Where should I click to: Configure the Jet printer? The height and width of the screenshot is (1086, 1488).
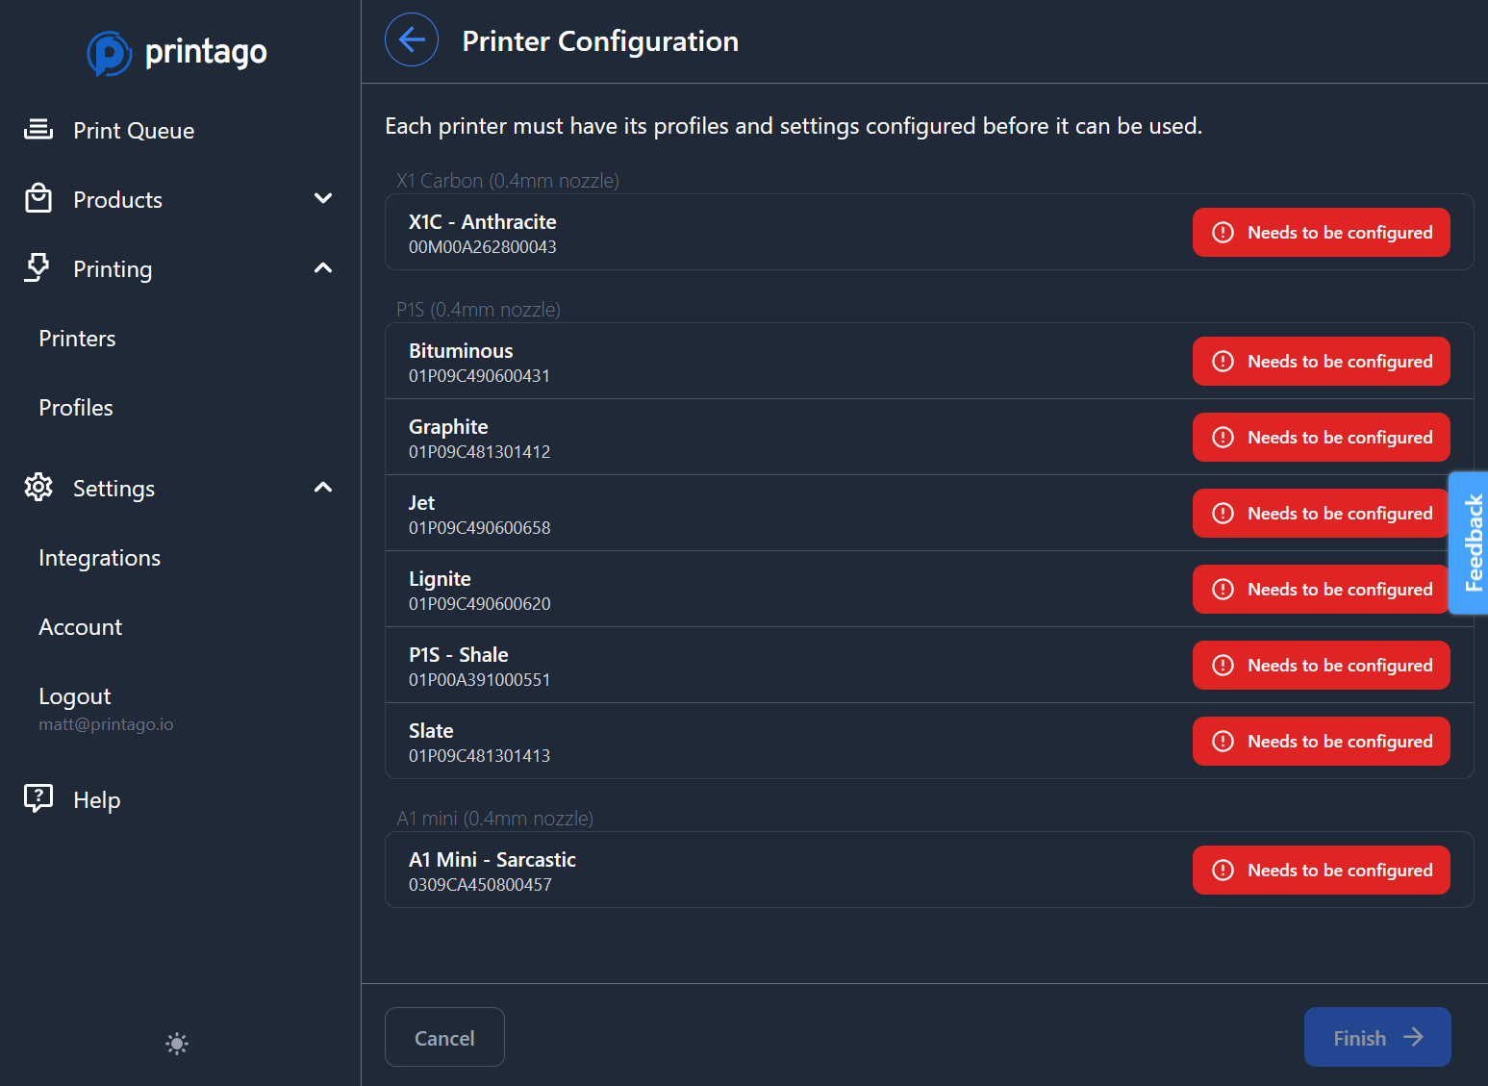[x=1321, y=514]
